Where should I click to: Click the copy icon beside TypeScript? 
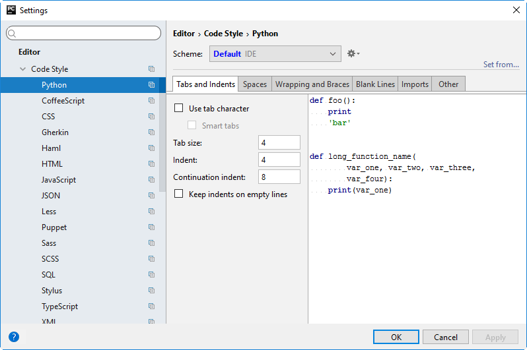(151, 306)
